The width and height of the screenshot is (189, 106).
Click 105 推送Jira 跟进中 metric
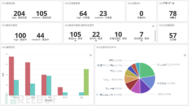[x=75, y=37]
